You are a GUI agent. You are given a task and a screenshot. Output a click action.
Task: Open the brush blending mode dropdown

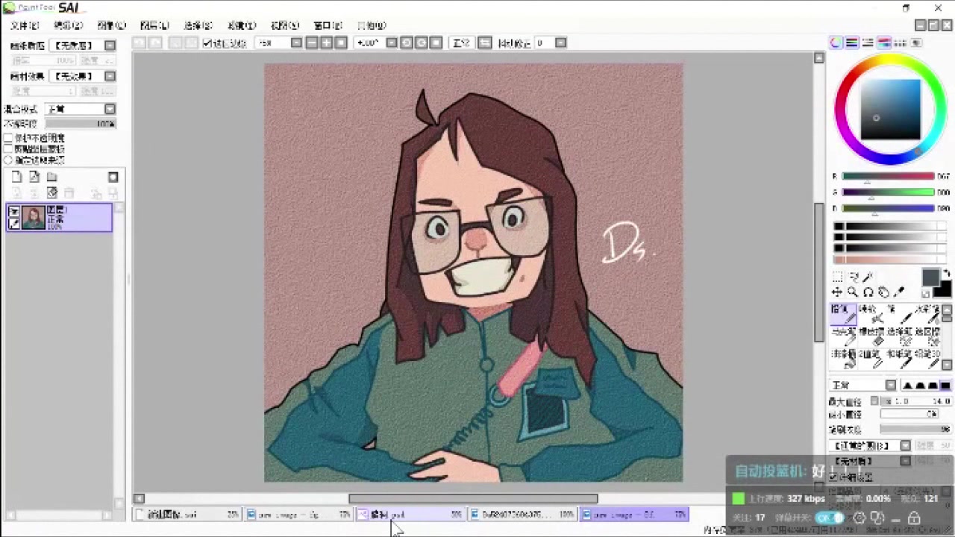[862, 385]
